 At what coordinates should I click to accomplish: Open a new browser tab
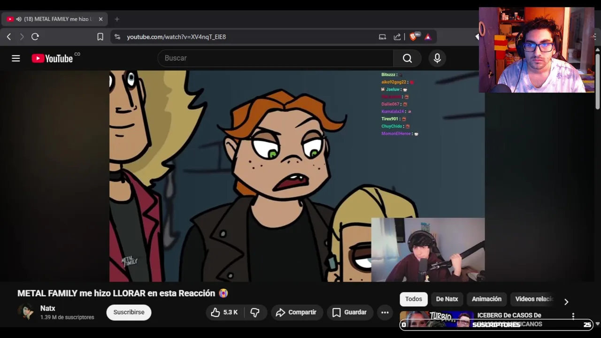click(x=117, y=19)
